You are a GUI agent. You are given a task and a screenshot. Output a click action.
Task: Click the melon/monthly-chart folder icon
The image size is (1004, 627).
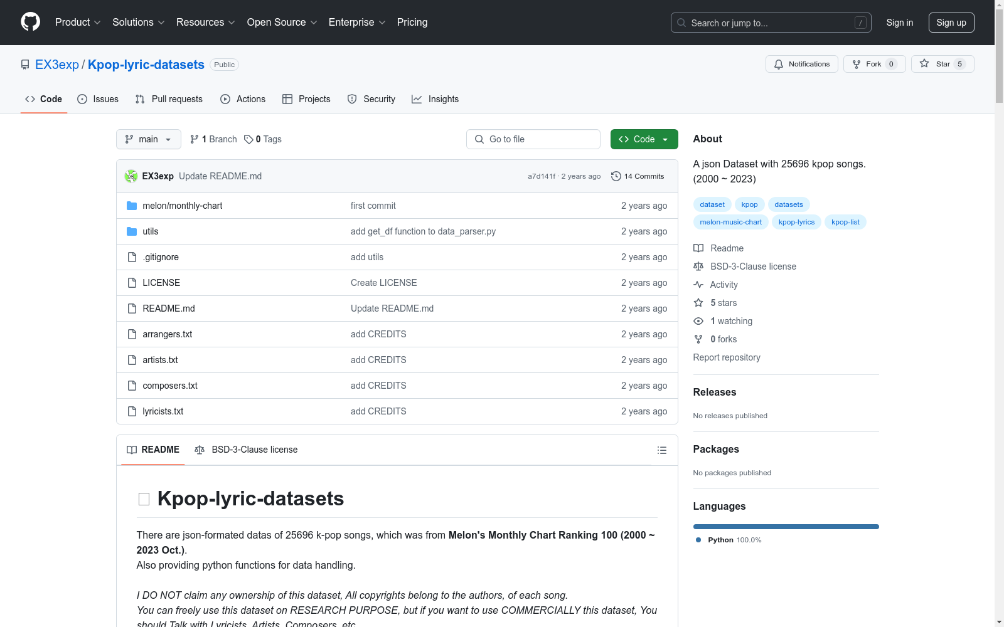coord(132,206)
